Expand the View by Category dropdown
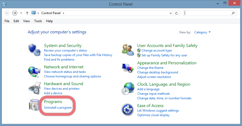 (x=202, y=32)
